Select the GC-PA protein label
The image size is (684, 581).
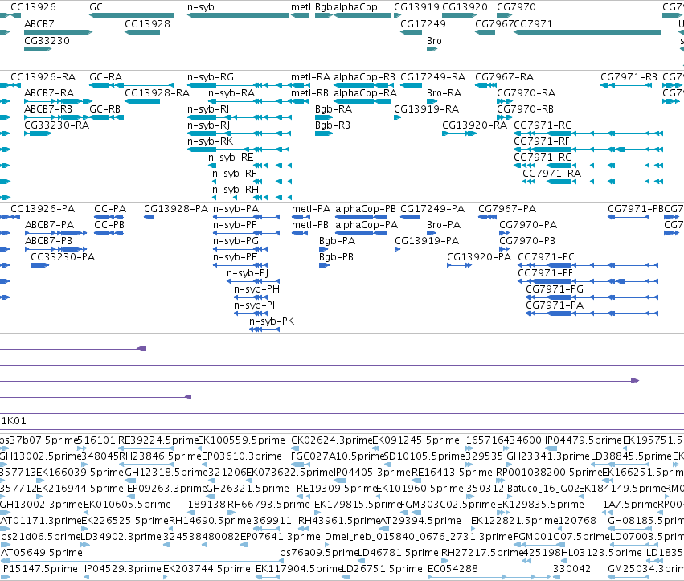(x=110, y=209)
